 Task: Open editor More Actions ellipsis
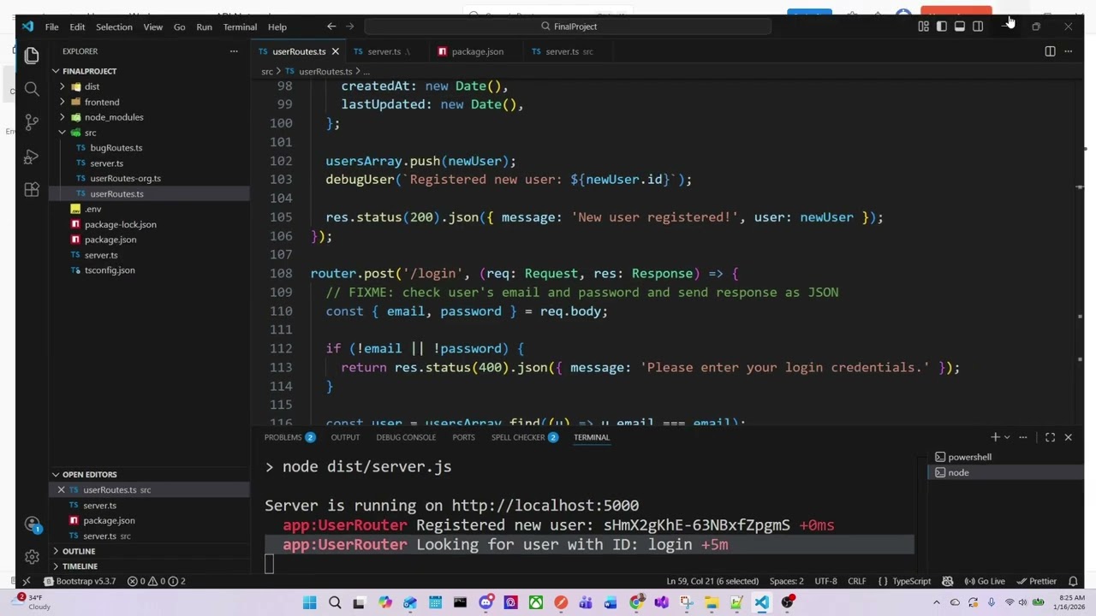[x=1068, y=51]
